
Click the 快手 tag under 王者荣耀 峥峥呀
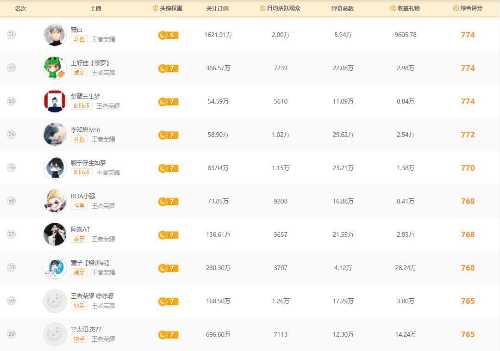tap(79, 306)
